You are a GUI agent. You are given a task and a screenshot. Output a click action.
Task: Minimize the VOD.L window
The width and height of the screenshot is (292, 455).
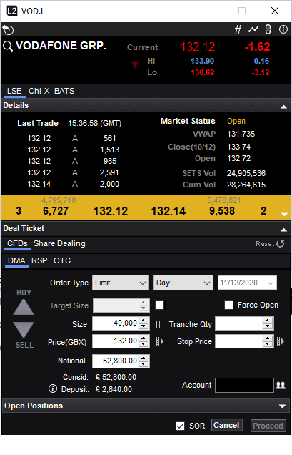[x=210, y=11]
